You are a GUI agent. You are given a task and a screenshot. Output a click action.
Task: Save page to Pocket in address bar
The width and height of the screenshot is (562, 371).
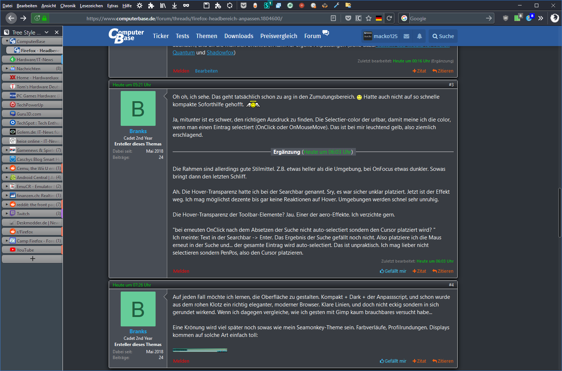[348, 18]
